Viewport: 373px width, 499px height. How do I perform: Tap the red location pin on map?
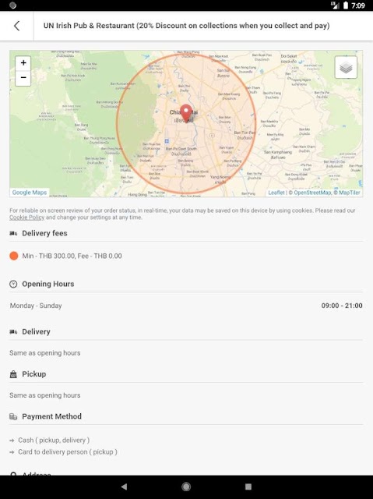pos(186,114)
